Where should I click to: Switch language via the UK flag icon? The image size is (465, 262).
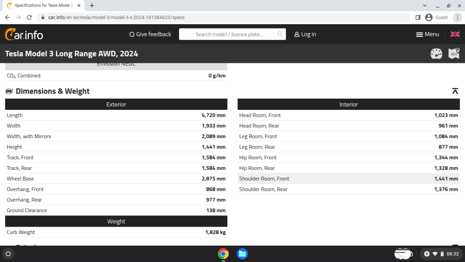pos(455,34)
